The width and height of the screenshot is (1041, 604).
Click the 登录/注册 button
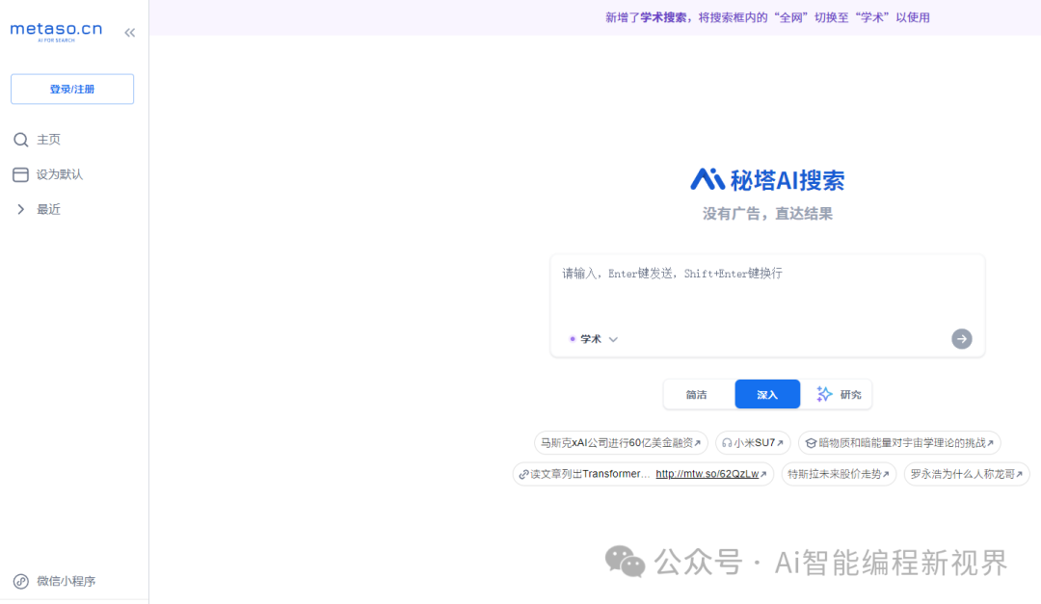coord(72,89)
